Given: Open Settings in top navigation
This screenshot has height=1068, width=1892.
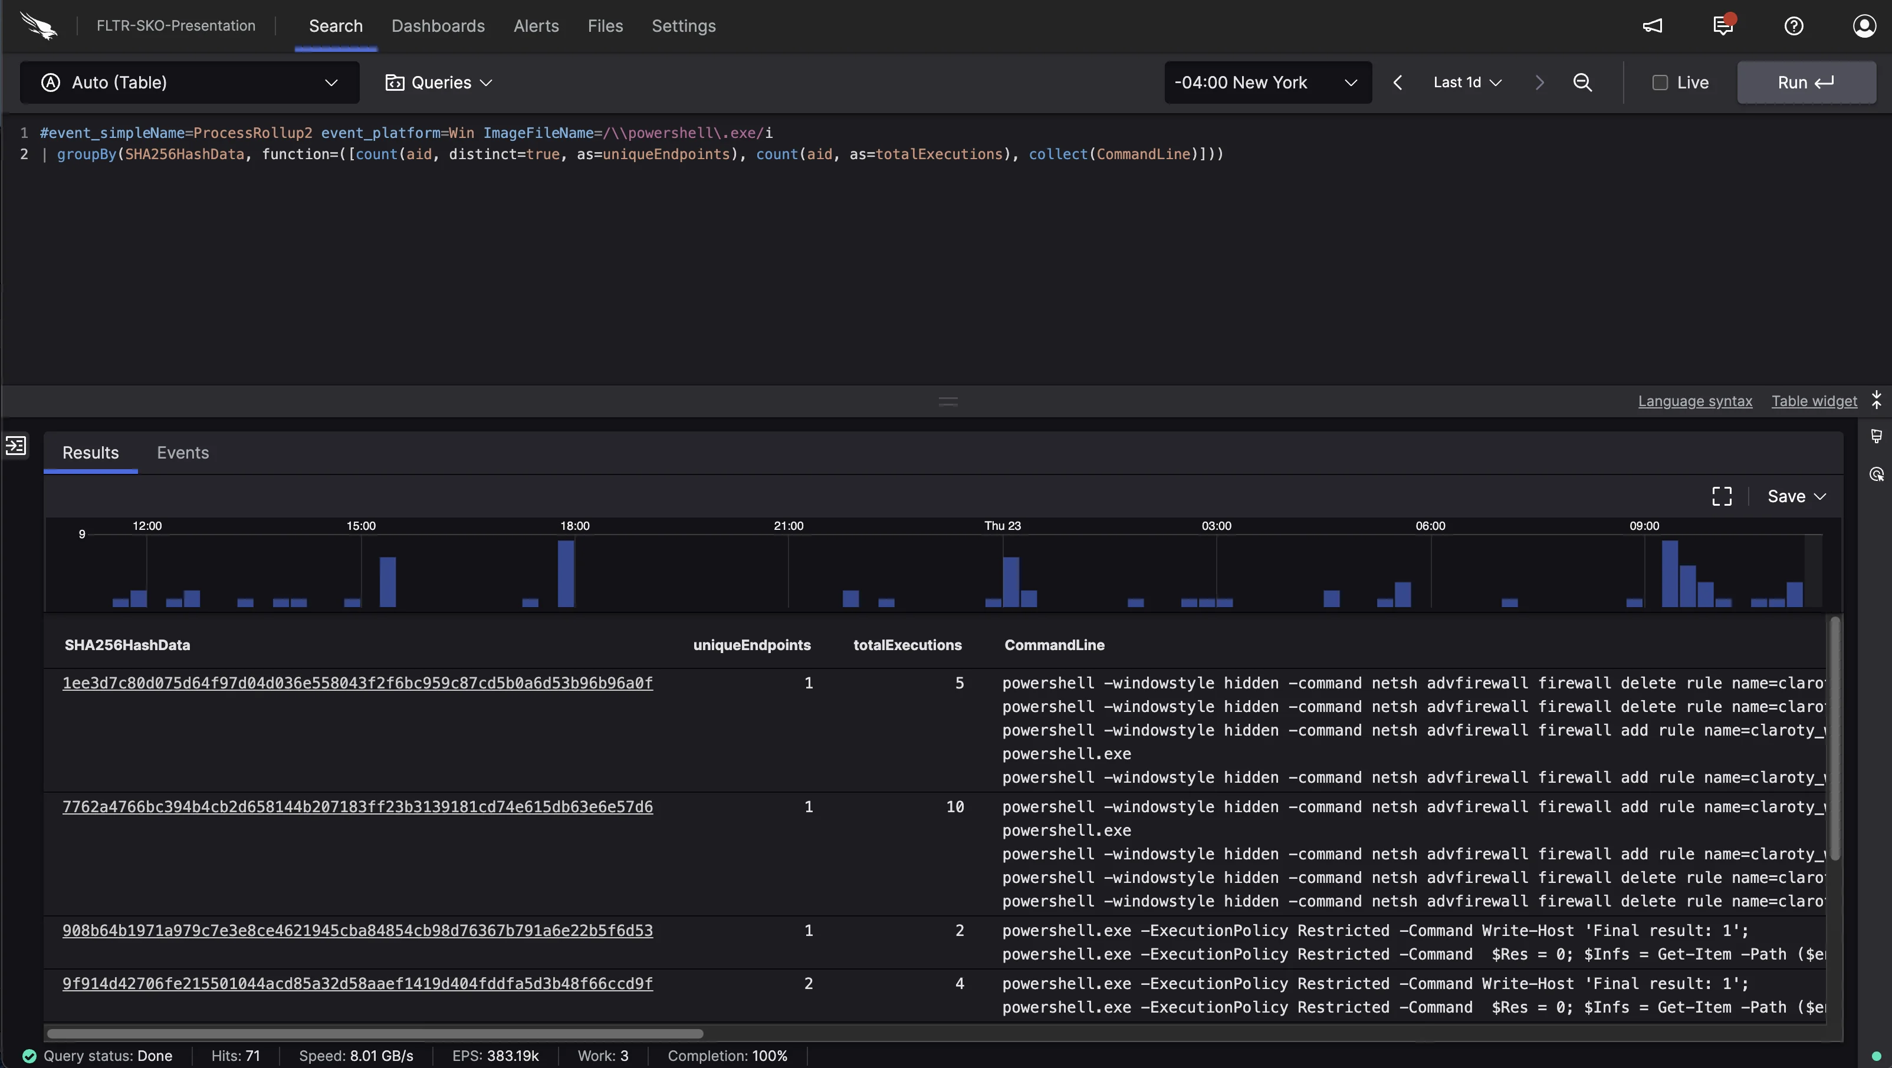Looking at the screenshot, I should coord(683,26).
